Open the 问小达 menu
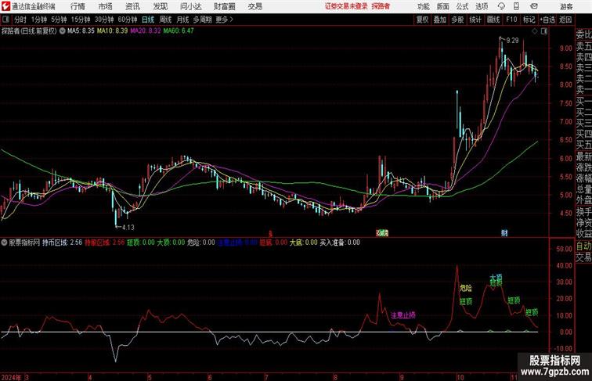 (x=190, y=6)
